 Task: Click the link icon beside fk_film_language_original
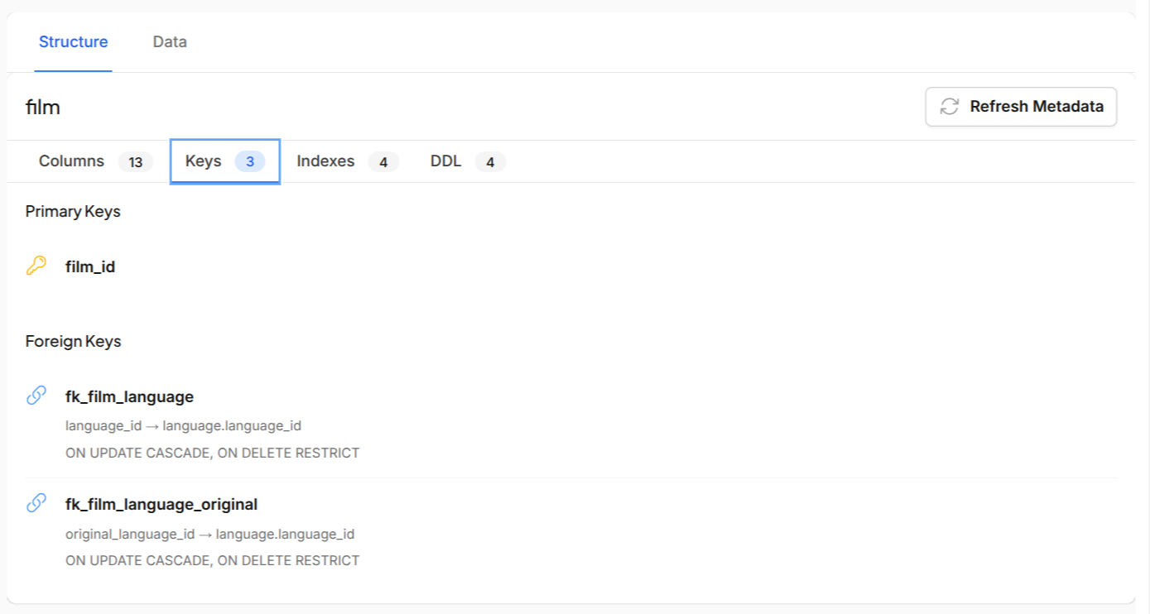coord(36,503)
